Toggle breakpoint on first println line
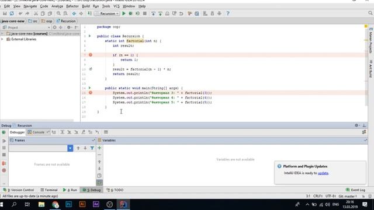Viewport: 374px width, 210px height. (x=91, y=93)
